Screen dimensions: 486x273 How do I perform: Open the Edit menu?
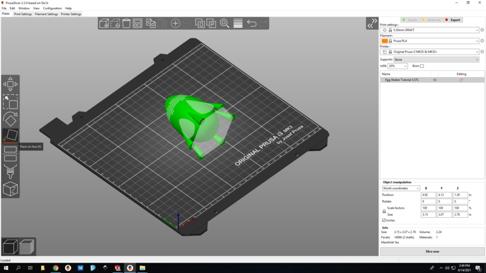[x=12, y=8]
